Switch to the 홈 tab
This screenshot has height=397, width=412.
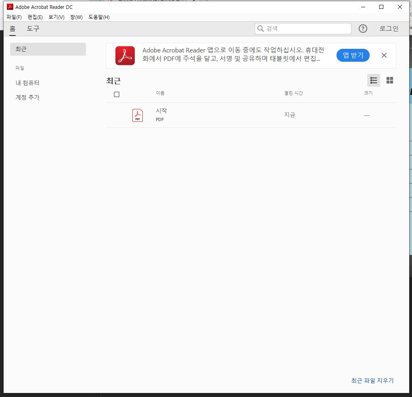pyautogui.click(x=13, y=28)
